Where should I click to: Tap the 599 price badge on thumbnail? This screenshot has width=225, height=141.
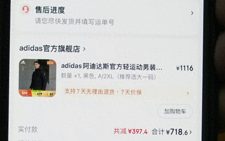[25, 93]
